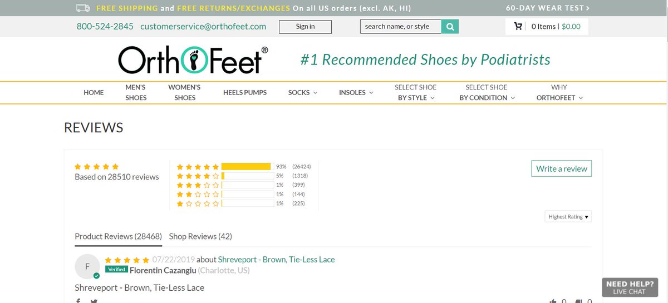Expand Select Shoe By Style menu

point(416,92)
